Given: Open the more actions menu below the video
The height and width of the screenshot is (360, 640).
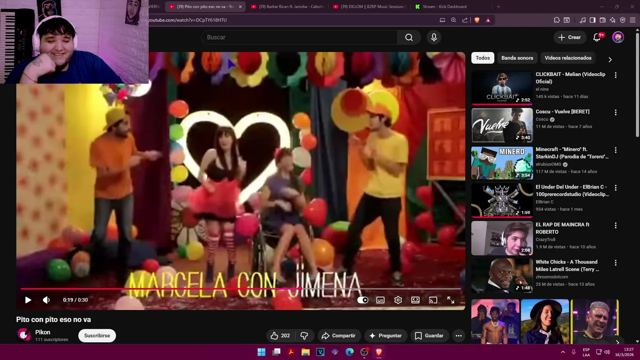Looking at the screenshot, I should (x=458, y=335).
